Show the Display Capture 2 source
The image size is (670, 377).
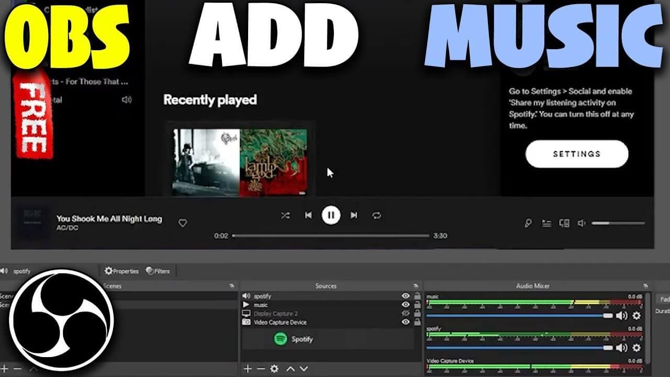click(406, 314)
